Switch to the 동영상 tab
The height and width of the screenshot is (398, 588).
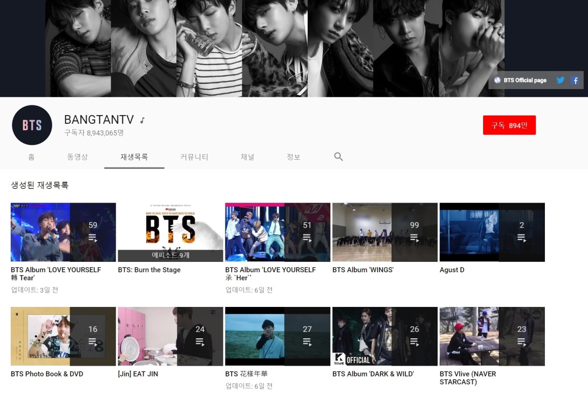point(77,157)
